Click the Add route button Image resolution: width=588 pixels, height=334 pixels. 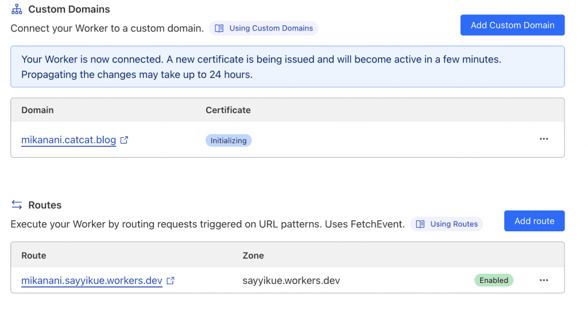(534, 221)
